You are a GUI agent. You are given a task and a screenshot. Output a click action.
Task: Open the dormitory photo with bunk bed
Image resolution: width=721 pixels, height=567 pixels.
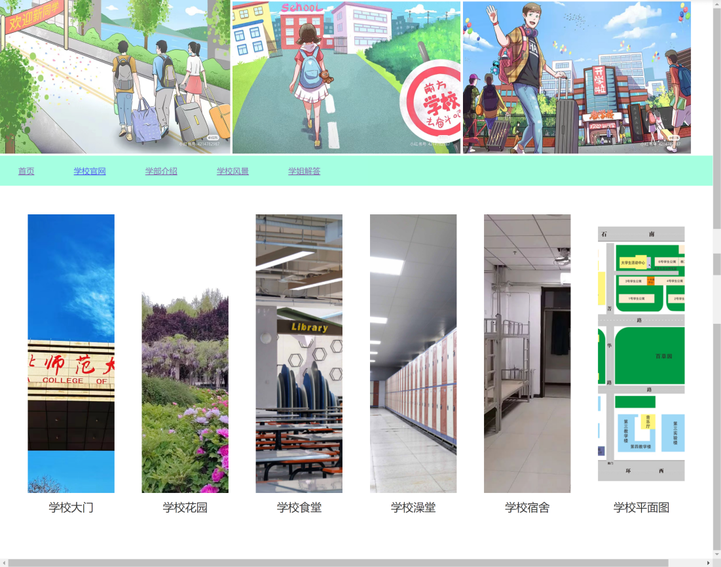pyautogui.click(x=527, y=353)
